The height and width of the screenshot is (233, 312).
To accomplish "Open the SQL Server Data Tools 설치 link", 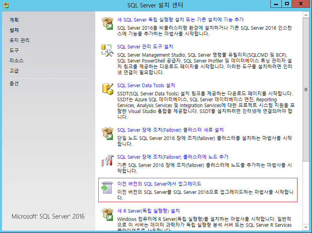I will pos(146,85).
